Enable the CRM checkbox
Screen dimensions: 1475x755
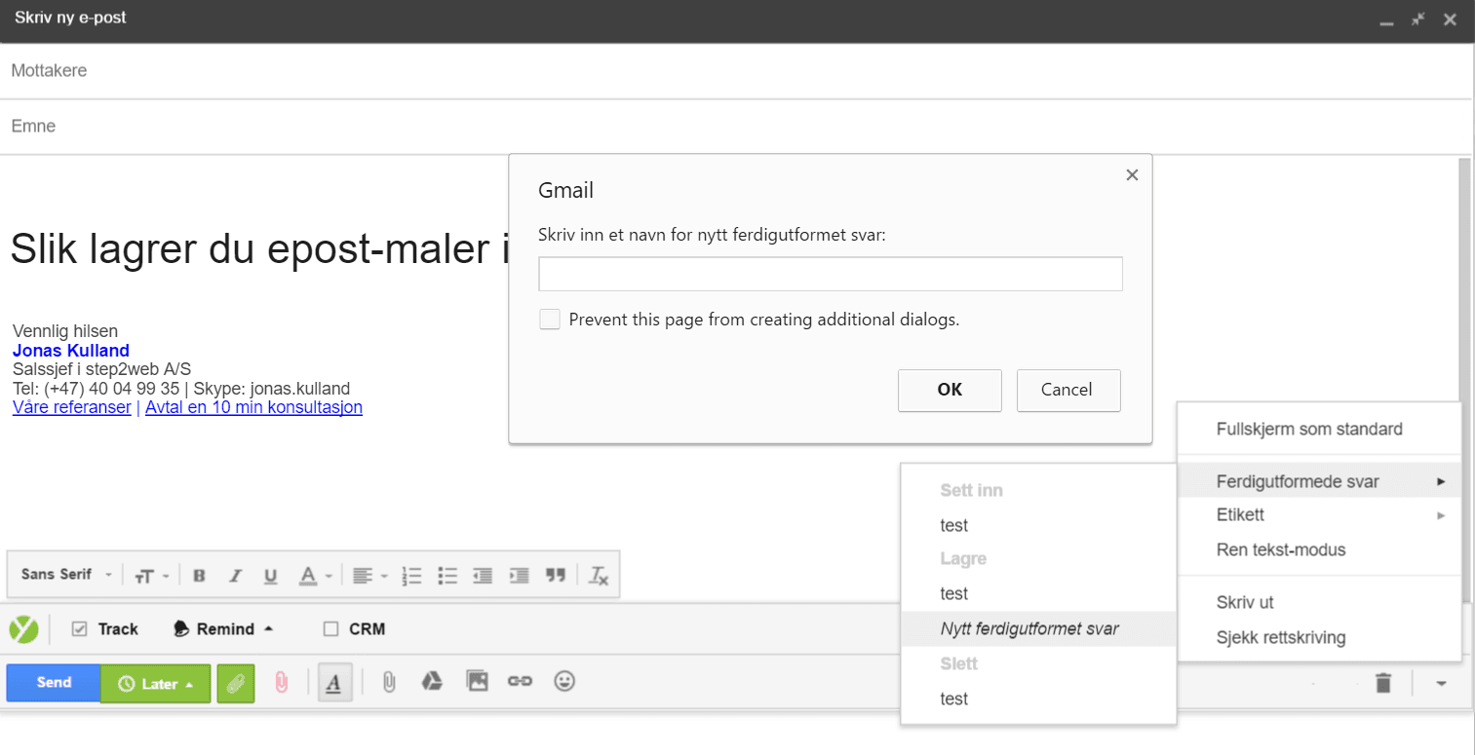click(x=331, y=629)
